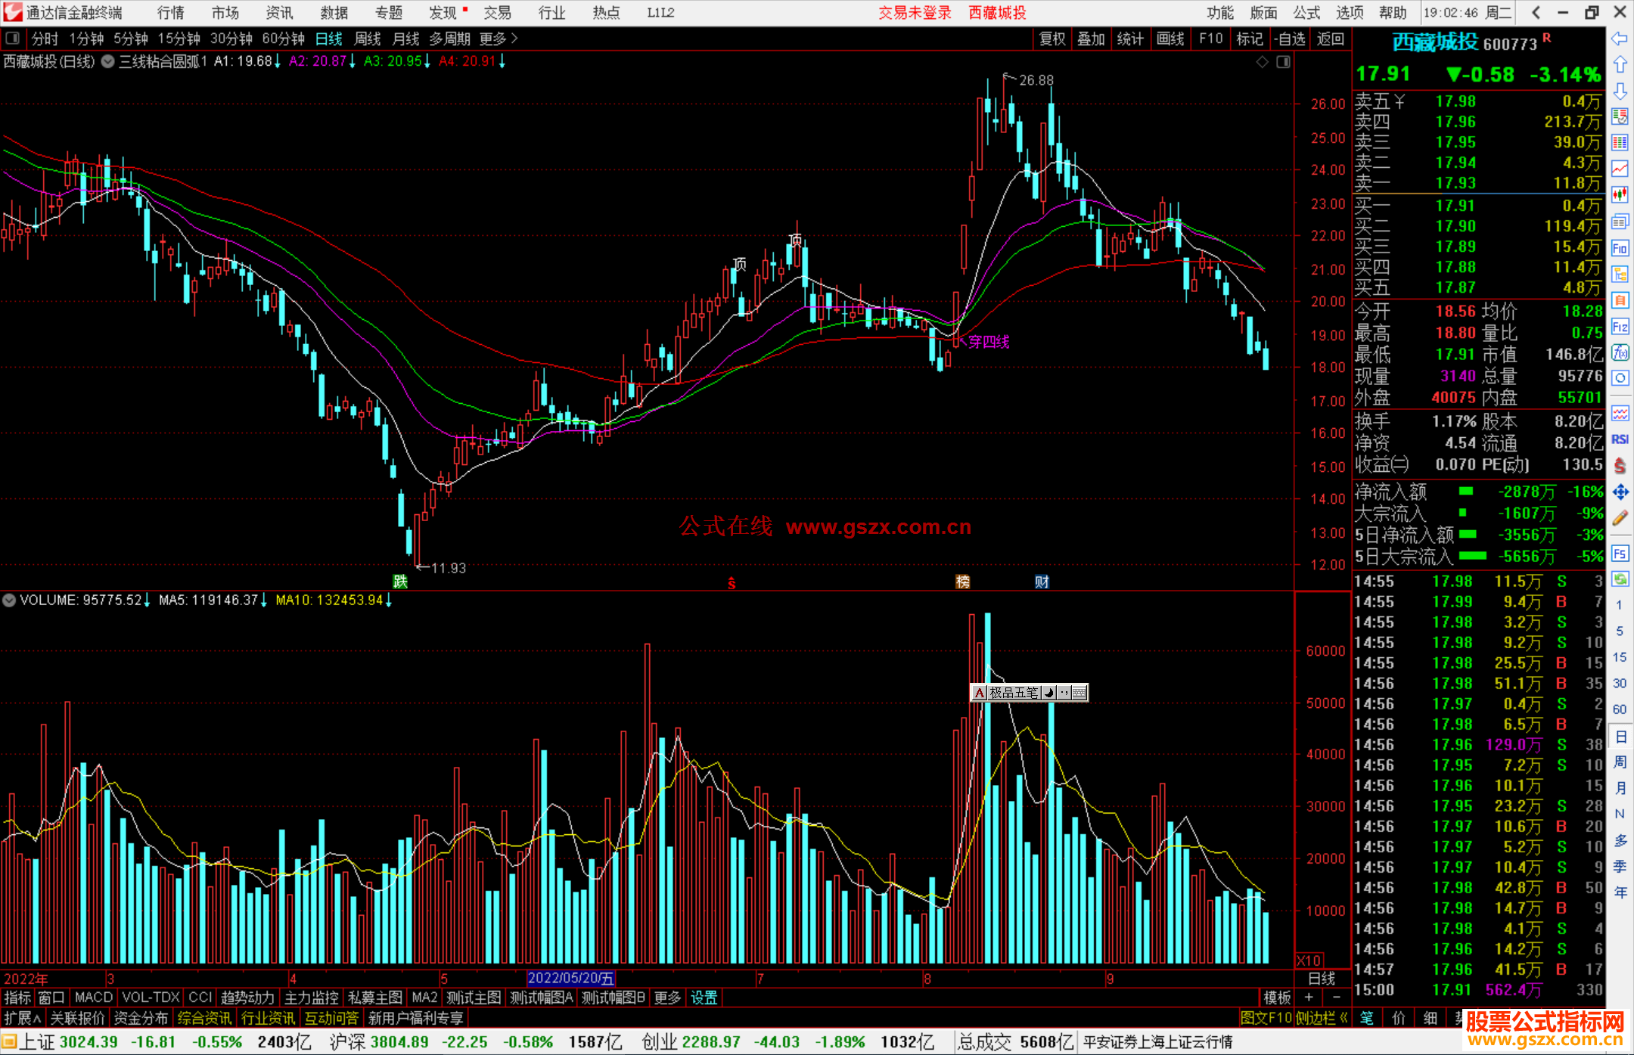Click the small panel icon at chart top-right
The image size is (1634, 1055).
1283,62
